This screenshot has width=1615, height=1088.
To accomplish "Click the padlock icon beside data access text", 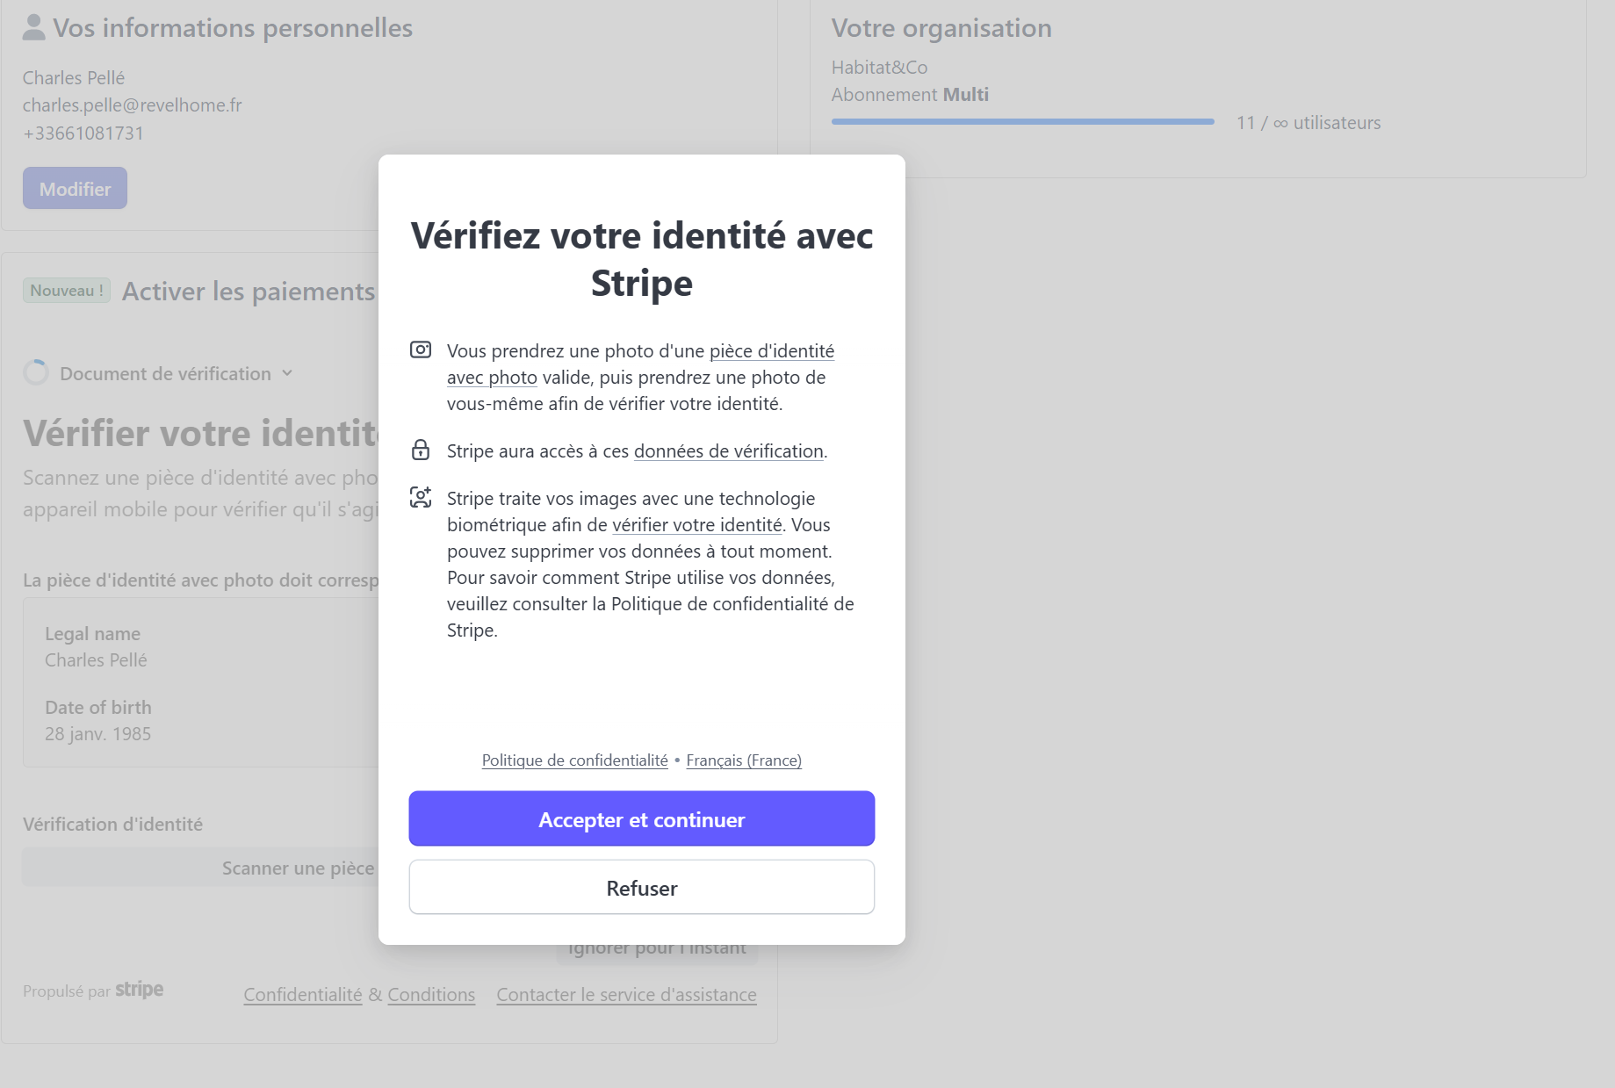I will [421, 450].
